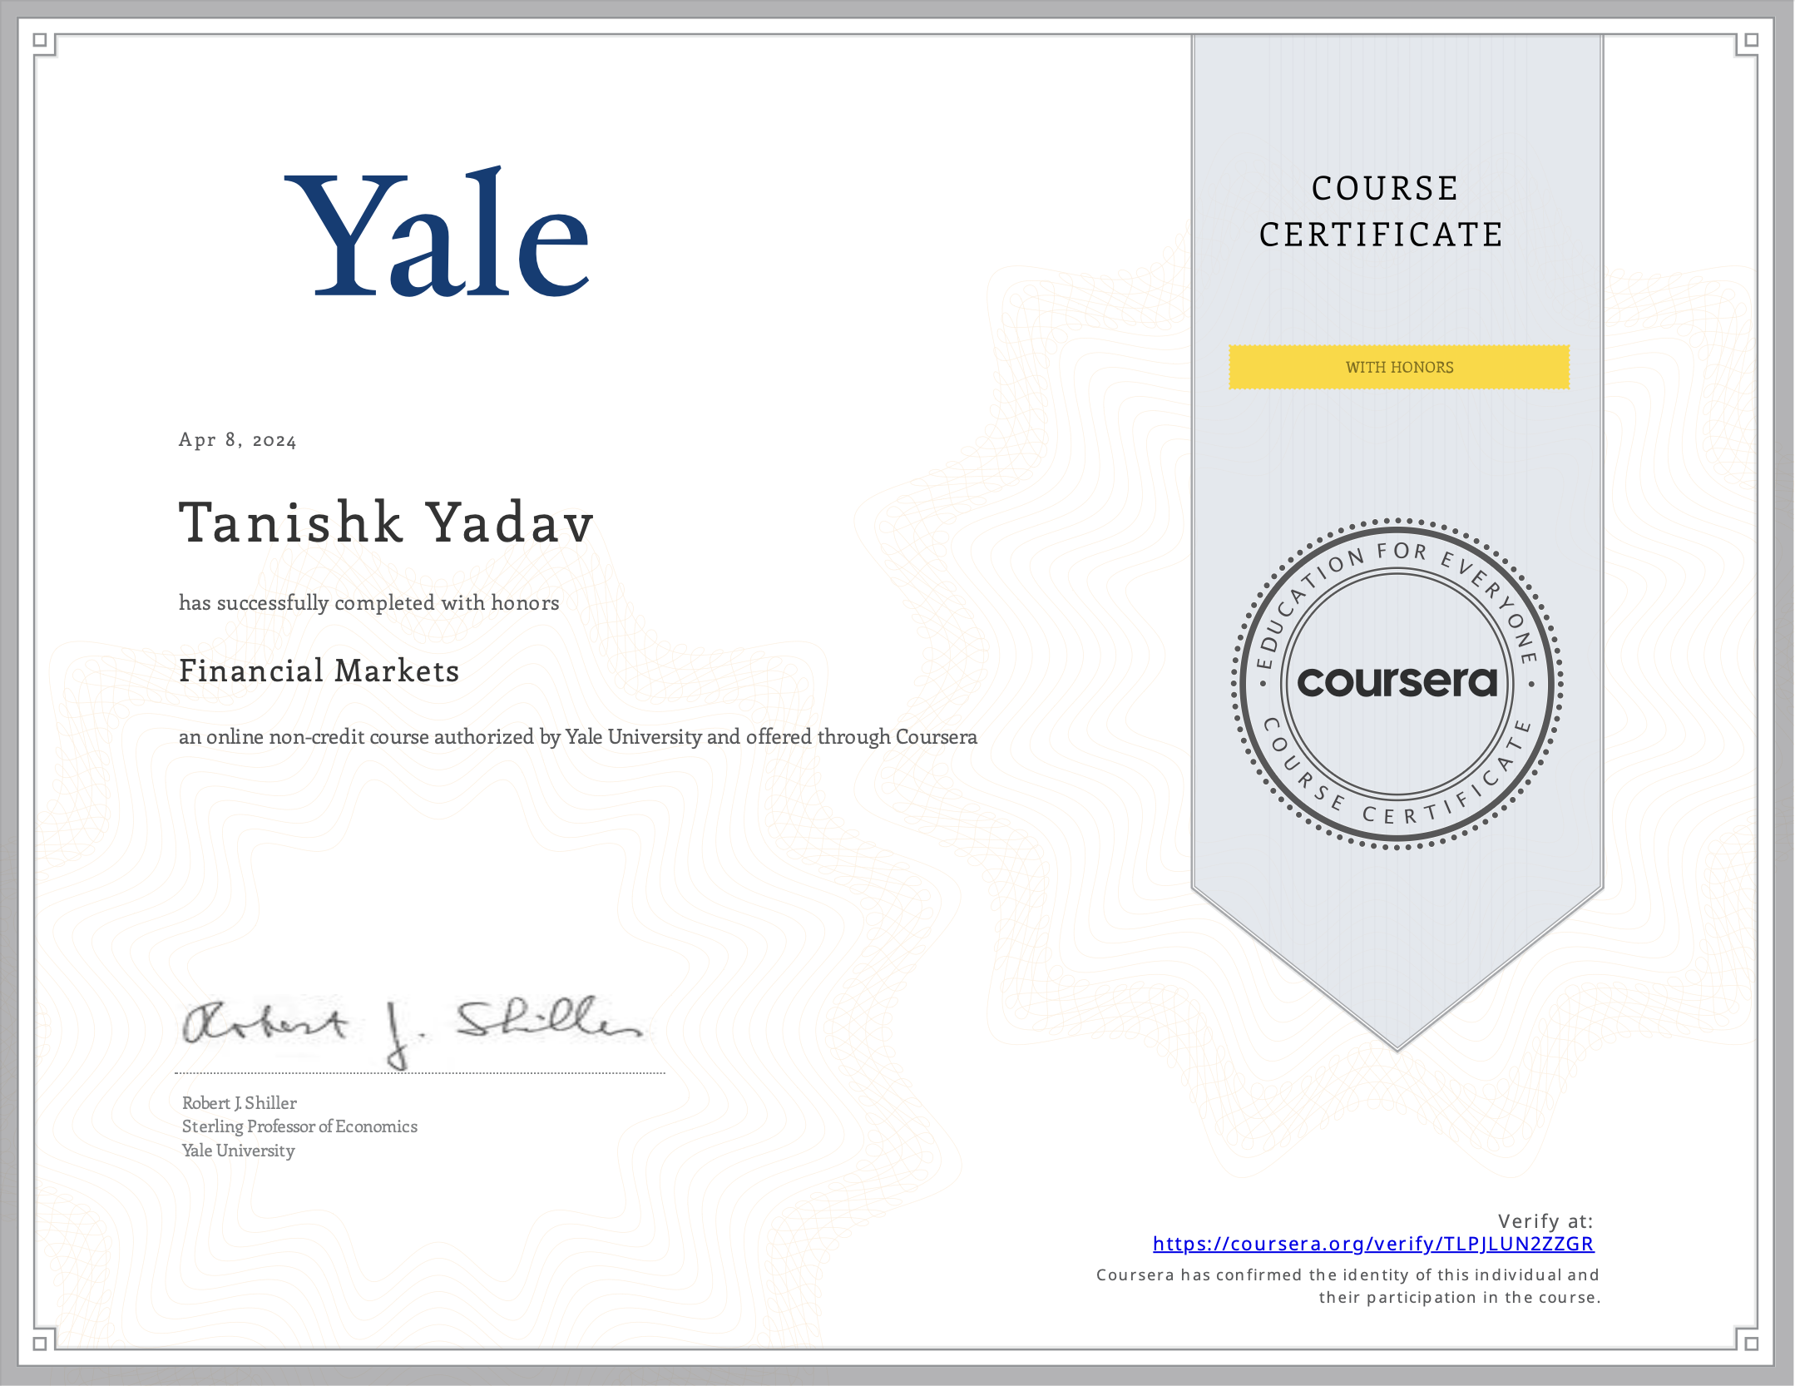The image size is (1795, 1386).
Task: Click the bottom-left corner square ornament
Action: 40,1343
